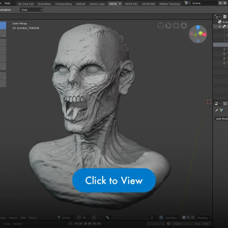The height and width of the screenshot is (228, 228).
Task: Open the Global transform orientation dropdown
Action: [x=66, y=218]
